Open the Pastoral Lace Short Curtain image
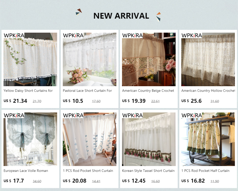 (90, 59)
